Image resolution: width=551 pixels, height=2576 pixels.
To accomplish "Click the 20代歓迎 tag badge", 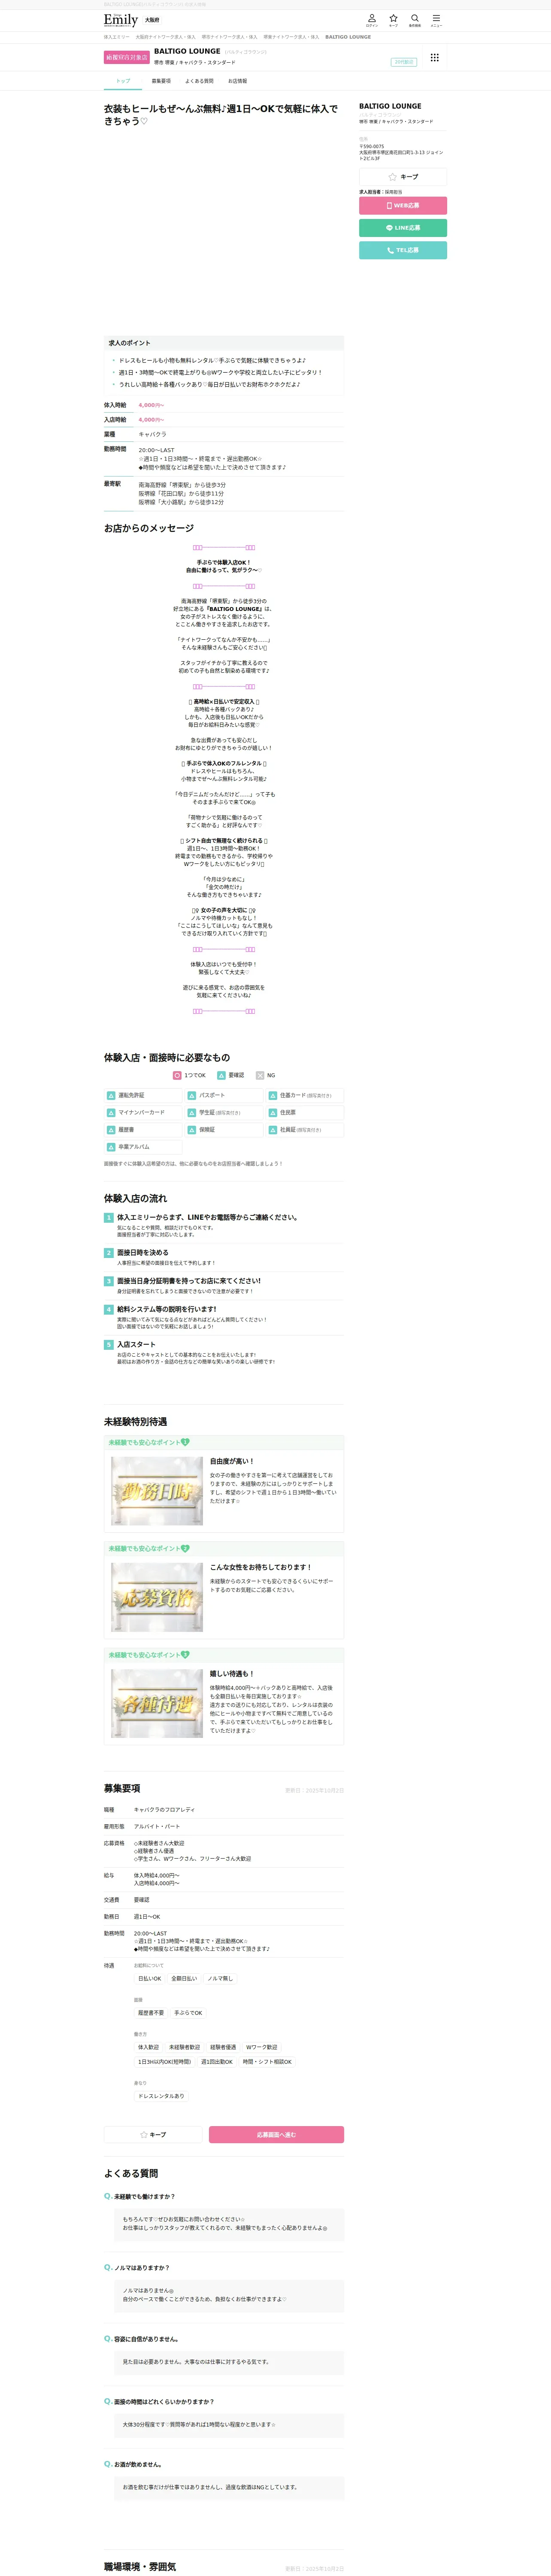I will pos(404,62).
